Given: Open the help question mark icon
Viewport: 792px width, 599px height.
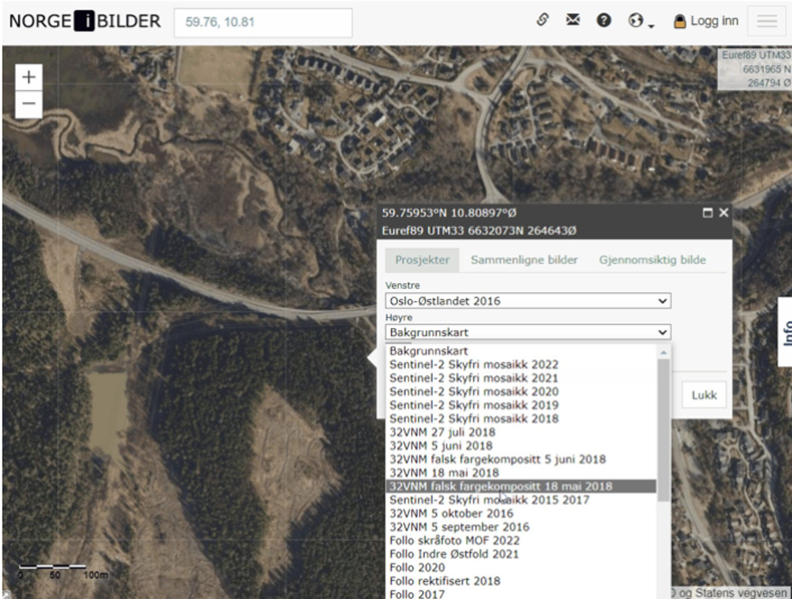Looking at the screenshot, I should (604, 20).
